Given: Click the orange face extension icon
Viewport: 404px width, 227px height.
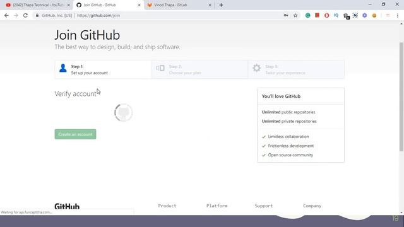Looking at the screenshot, I should [x=374, y=15].
